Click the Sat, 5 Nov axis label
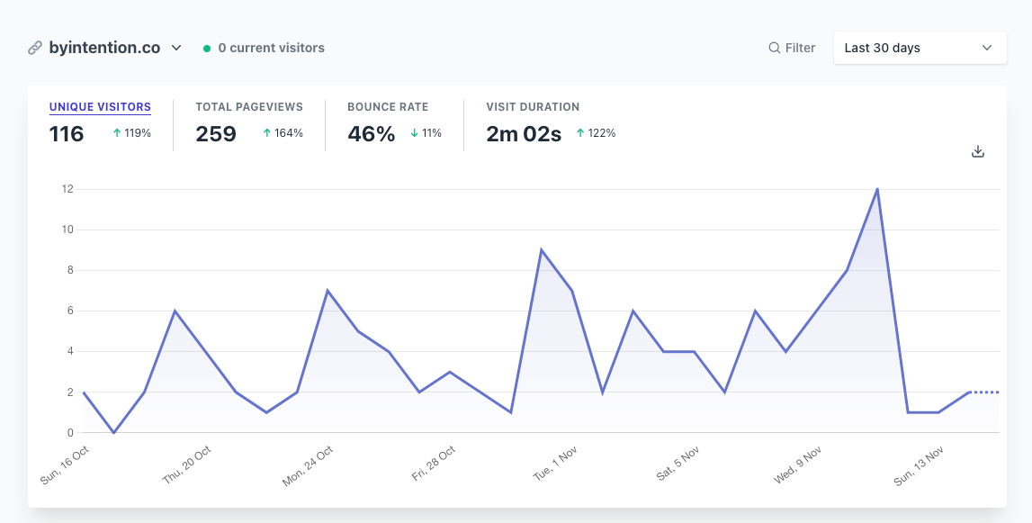 (x=678, y=464)
